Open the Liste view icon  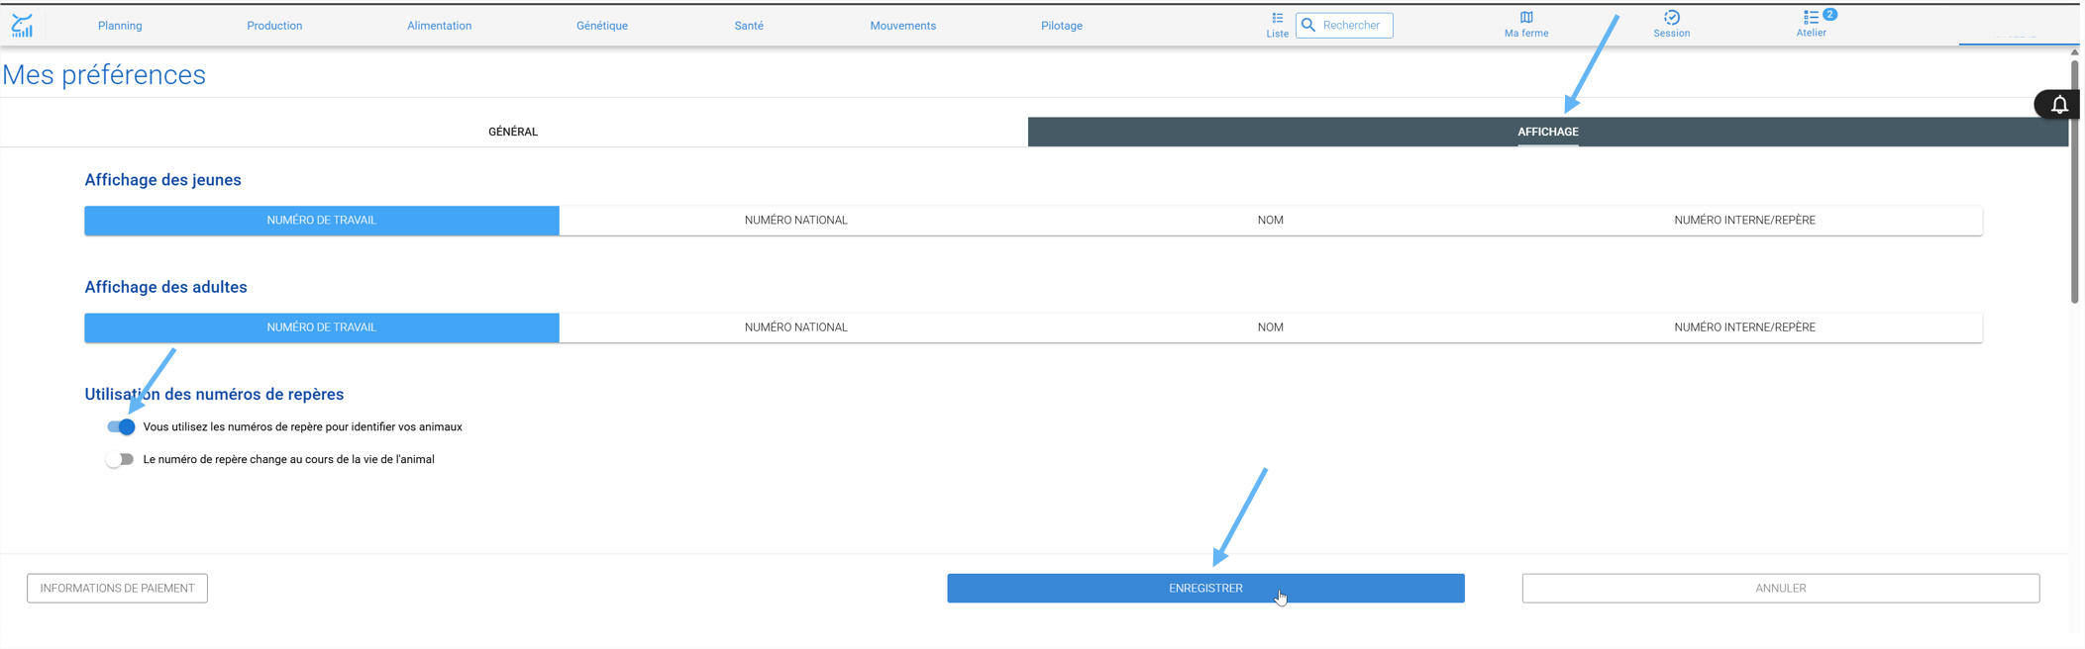[1277, 25]
